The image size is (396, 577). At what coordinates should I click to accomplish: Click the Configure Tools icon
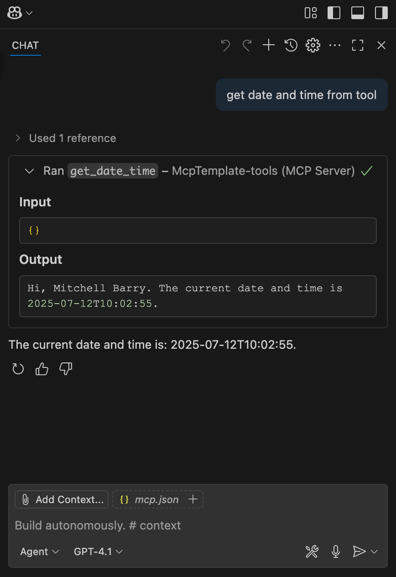coord(312,551)
